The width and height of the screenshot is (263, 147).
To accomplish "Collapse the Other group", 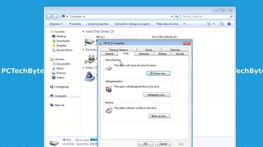I will [83, 68].
